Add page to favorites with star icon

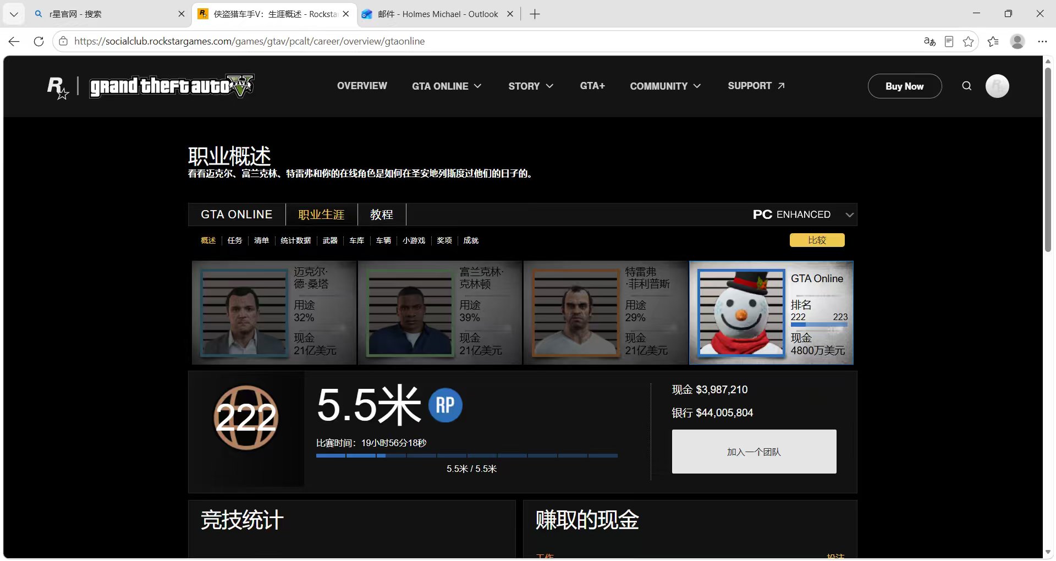(969, 41)
